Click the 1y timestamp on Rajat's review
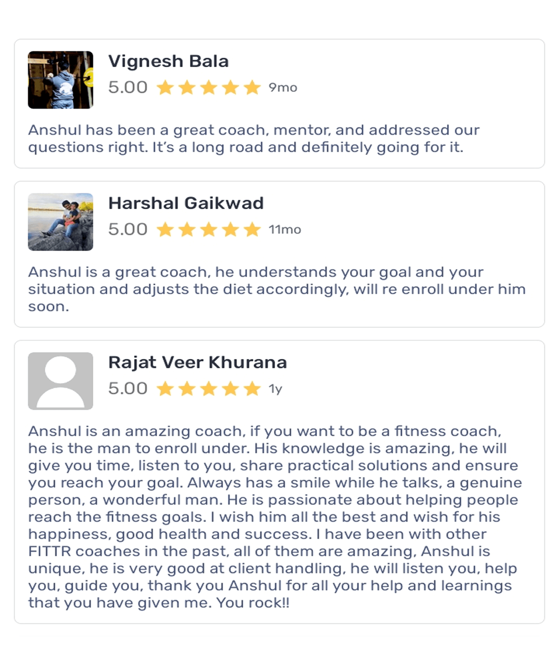 pos(275,389)
